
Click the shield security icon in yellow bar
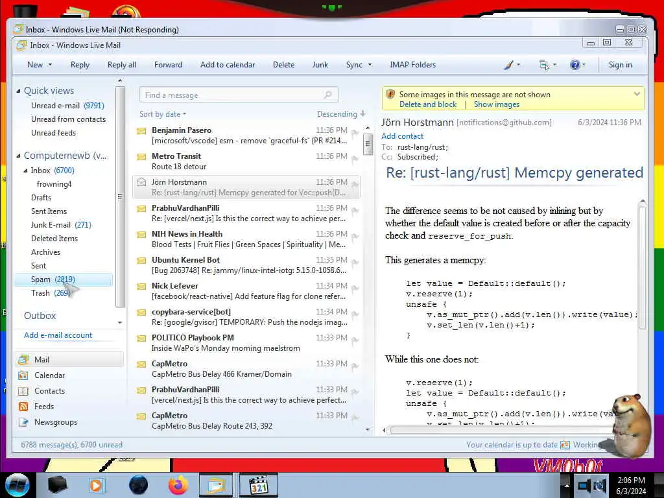390,94
